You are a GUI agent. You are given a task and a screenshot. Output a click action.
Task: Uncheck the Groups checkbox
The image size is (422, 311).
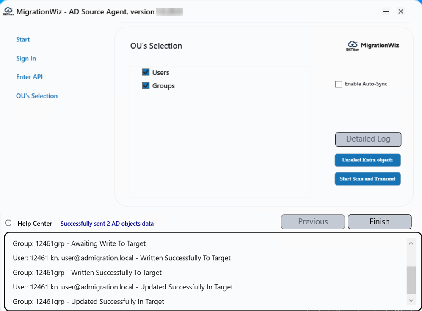pyautogui.click(x=146, y=85)
